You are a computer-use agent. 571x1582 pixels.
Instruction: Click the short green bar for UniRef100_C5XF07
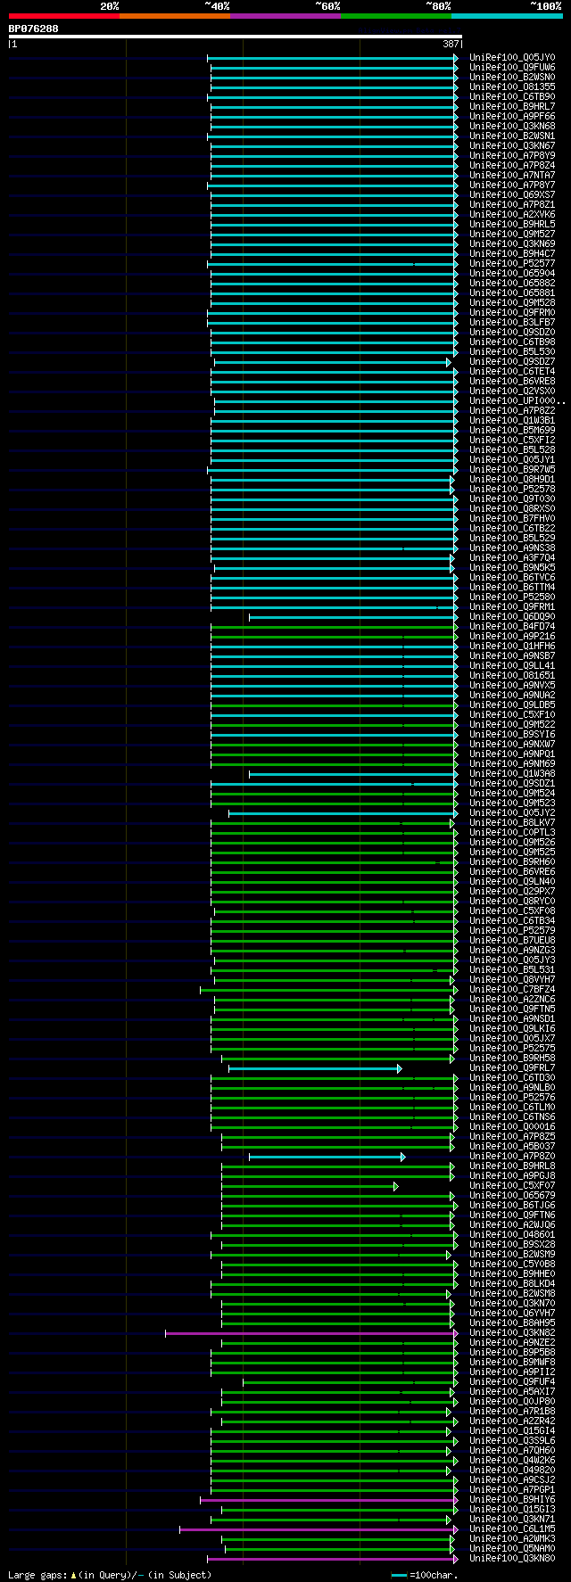pyautogui.click(x=310, y=1186)
